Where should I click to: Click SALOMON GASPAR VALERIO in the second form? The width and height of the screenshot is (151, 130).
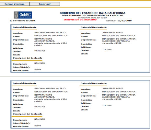50,89
